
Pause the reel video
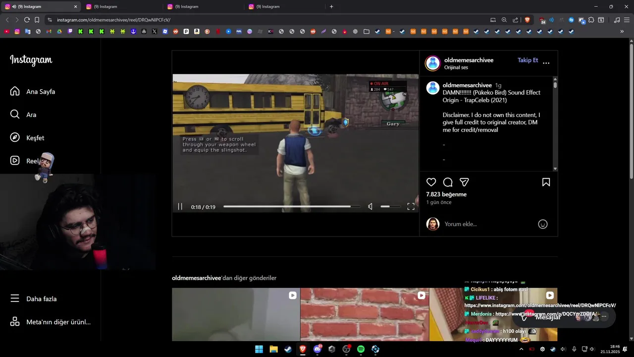click(x=180, y=207)
